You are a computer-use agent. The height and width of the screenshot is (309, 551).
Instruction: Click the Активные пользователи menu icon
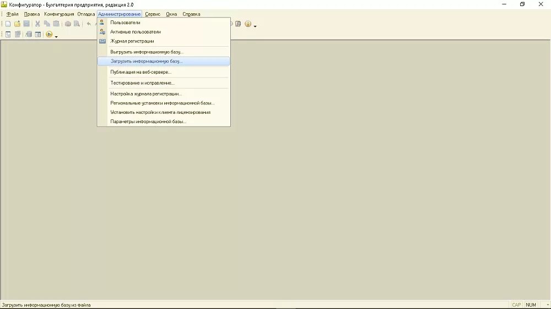click(102, 31)
